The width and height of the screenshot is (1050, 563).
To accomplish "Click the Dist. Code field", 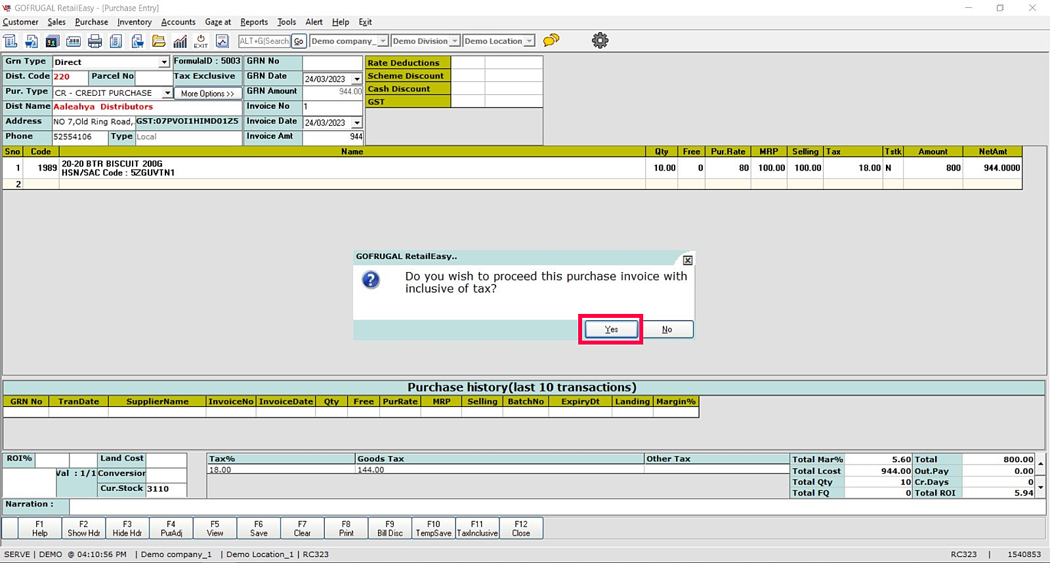I will 70,77.
